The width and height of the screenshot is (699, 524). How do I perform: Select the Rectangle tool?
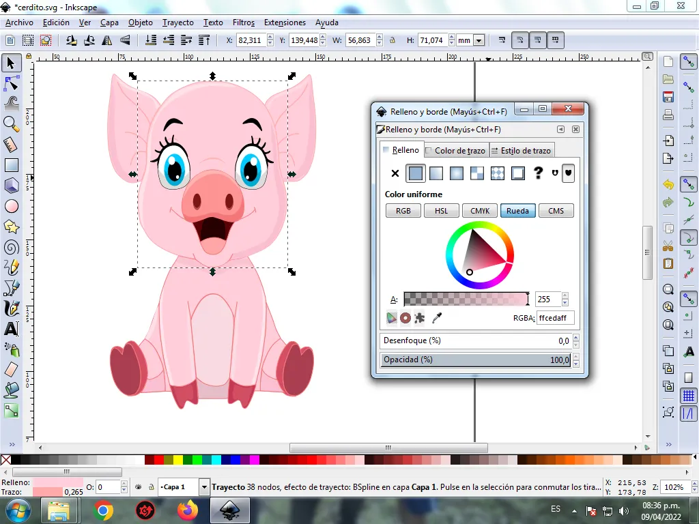[x=11, y=165]
